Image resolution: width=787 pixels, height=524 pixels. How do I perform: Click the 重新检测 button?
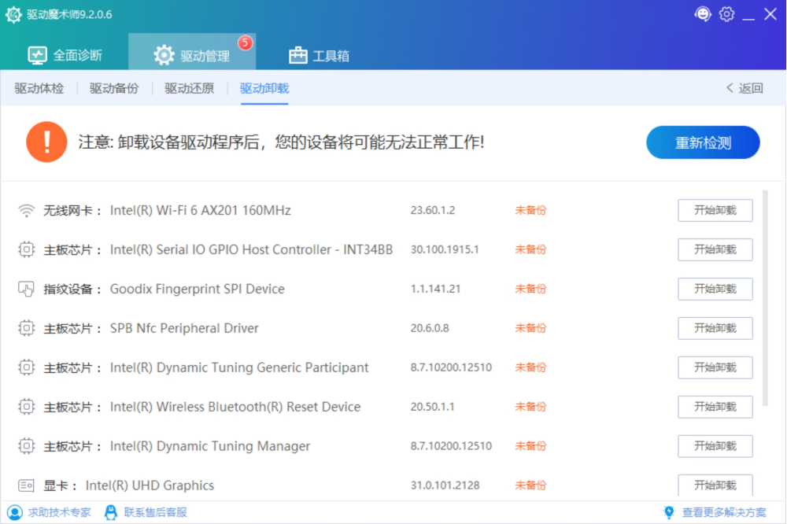tap(703, 142)
